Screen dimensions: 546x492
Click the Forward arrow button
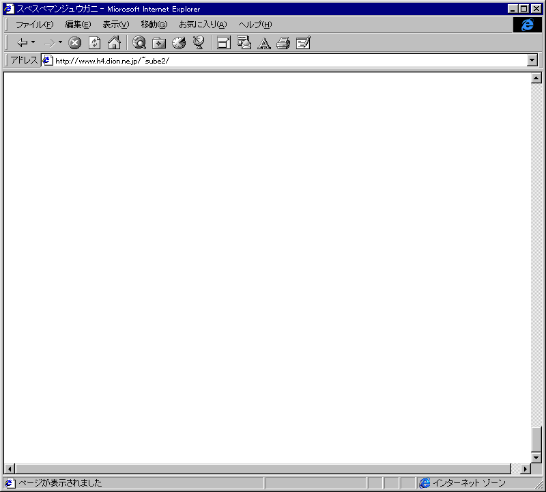pyautogui.click(x=49, y=43)
